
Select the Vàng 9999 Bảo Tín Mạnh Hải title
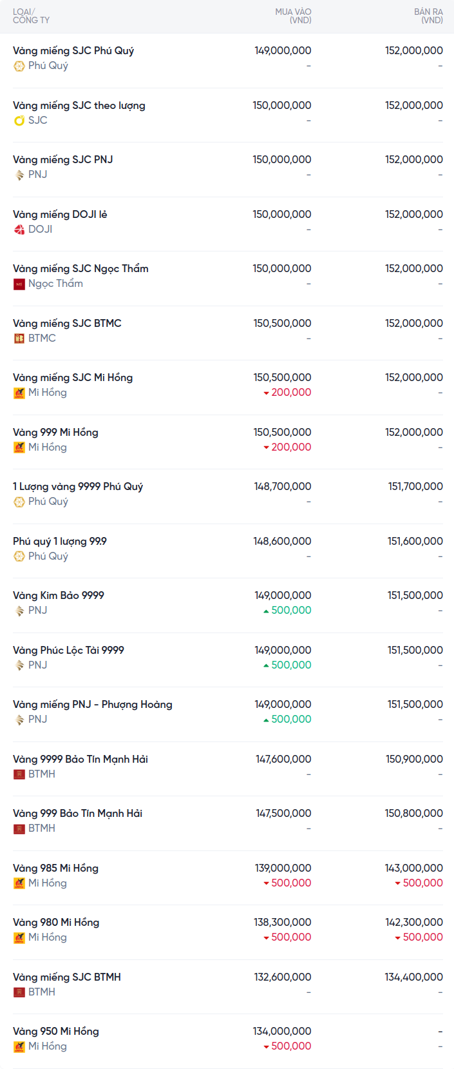pos(80,759)
